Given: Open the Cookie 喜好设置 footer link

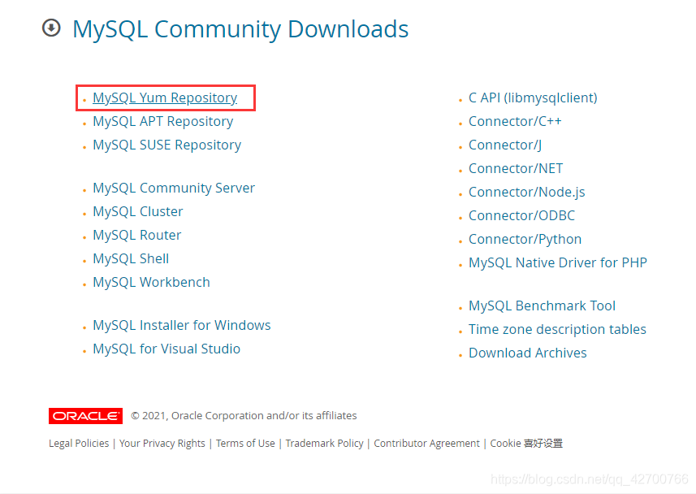Looking at the screenshot, I should pyautogui.click(x=526, y=444).
